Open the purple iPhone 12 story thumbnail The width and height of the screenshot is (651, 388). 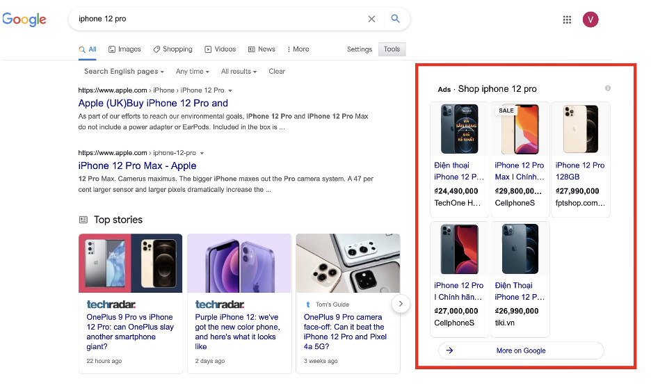239,263
